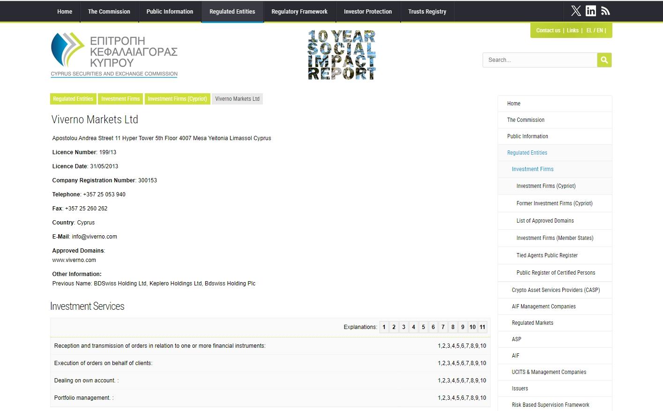
Task: Open Regulated Markets sidebar item
Action: coord(555,323)
